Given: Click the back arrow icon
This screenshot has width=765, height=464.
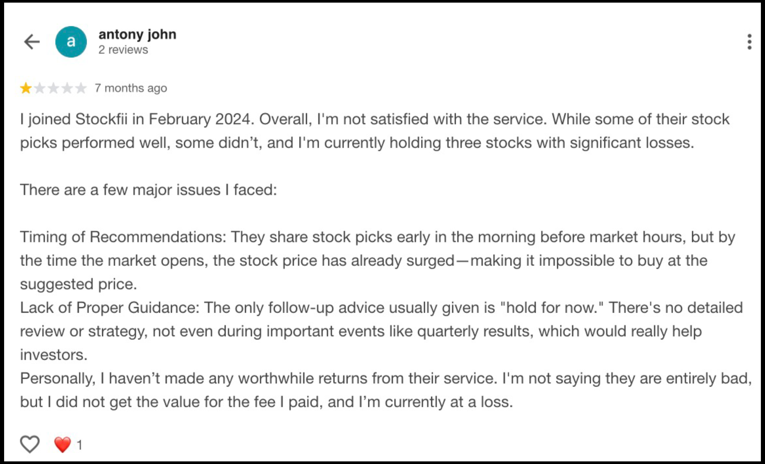Looking at the screenshot, I should click(32, 41).
